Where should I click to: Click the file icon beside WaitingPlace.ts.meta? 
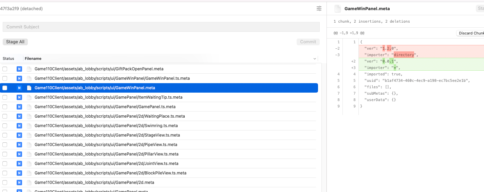(x=29, y=116)
